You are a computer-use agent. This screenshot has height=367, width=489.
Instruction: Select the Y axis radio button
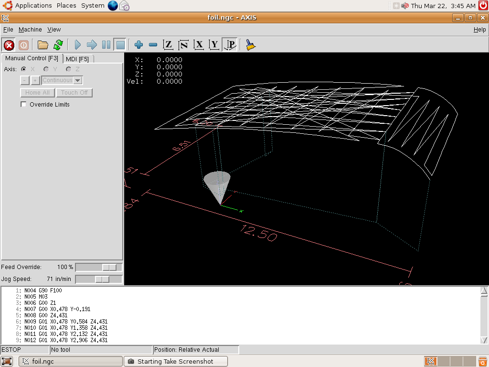46,69
